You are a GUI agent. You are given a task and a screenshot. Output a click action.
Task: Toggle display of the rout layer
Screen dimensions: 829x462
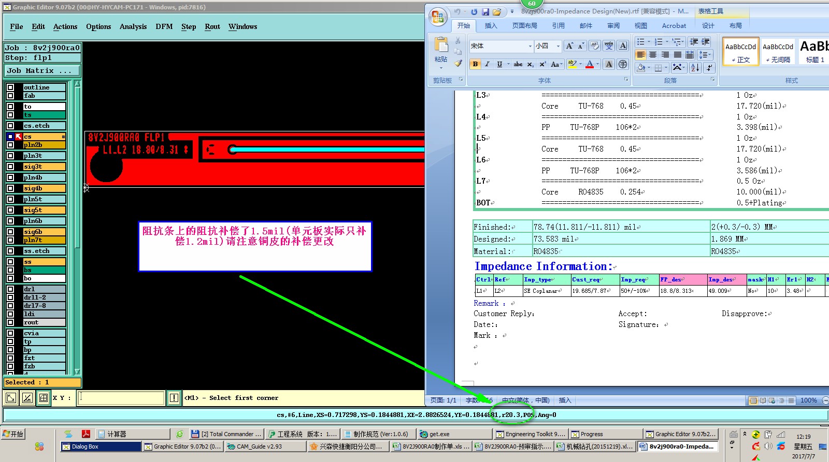[x=10, y=322]
